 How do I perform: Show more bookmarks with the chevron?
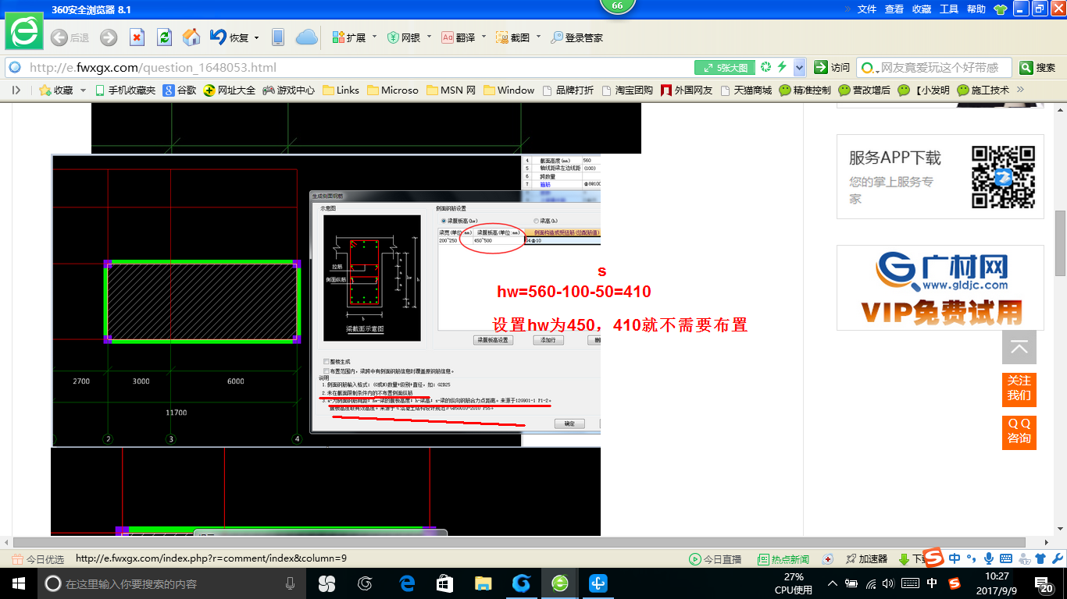tap(1019, 90)
